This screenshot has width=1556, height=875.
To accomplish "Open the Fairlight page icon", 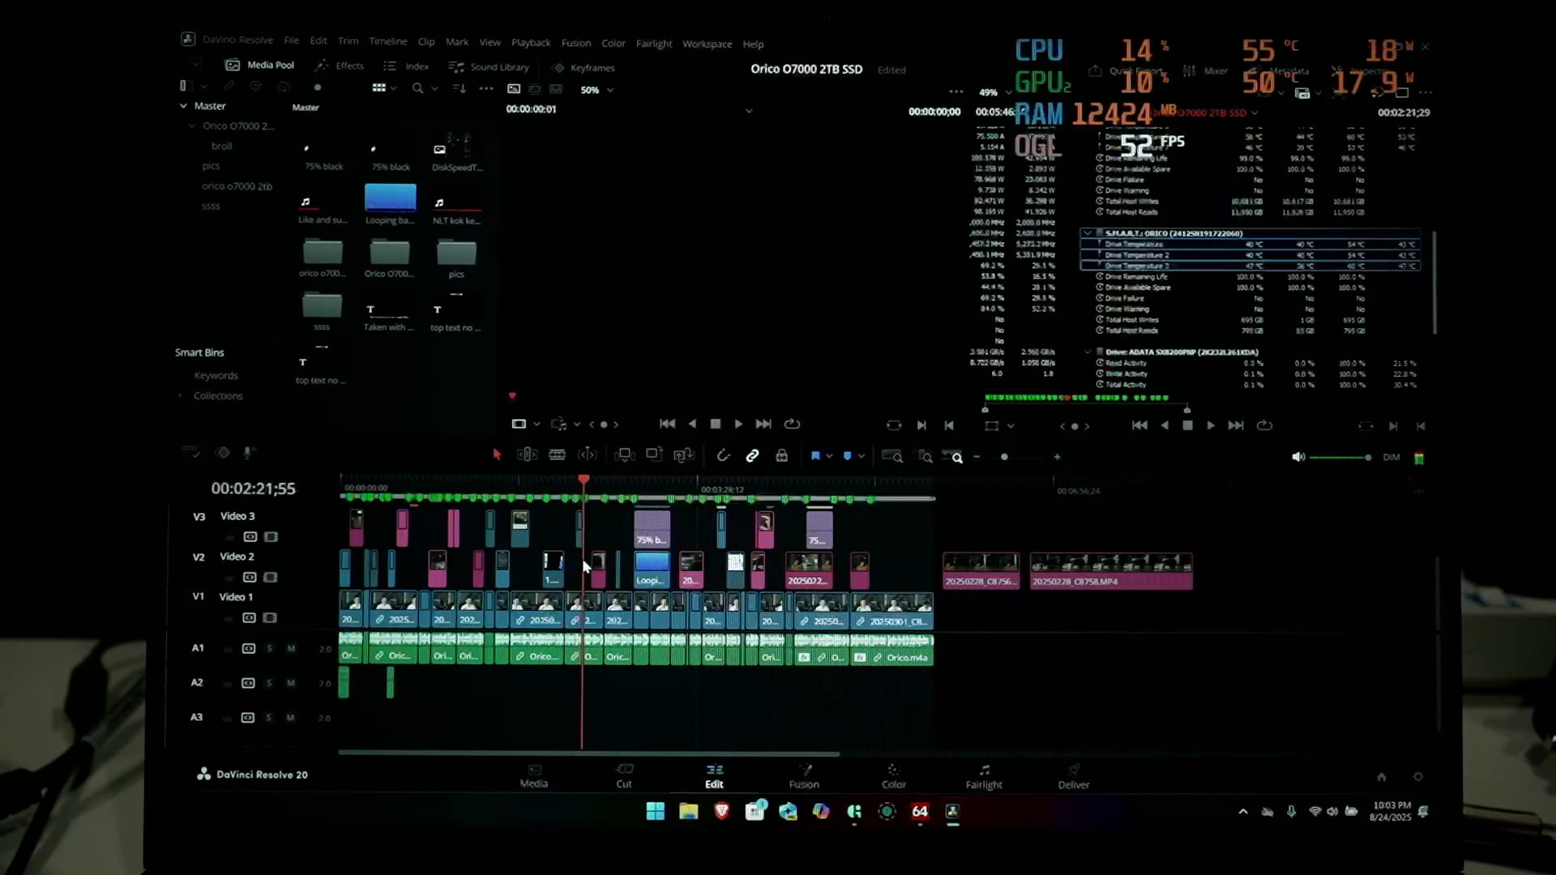I will (983, 775).
